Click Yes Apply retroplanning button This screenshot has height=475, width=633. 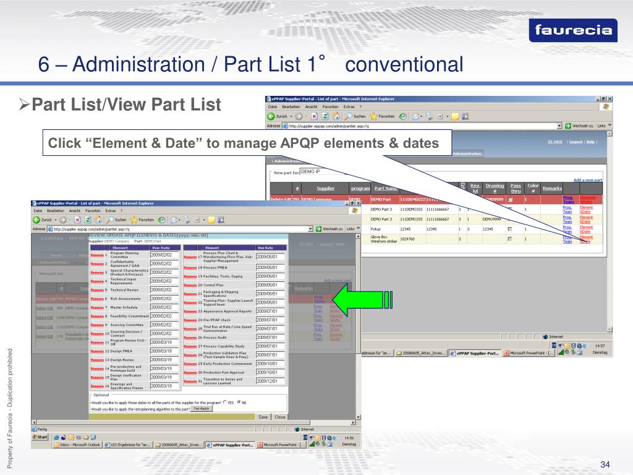[202, 409]
